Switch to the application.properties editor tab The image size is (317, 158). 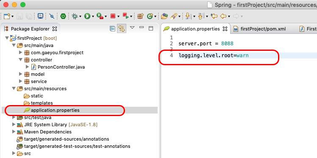[195, 29]
